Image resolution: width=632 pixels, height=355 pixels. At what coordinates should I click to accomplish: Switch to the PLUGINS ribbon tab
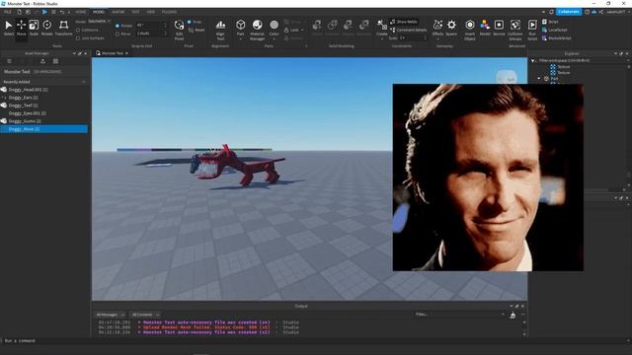pyautogui.click(x=169, y=12)
